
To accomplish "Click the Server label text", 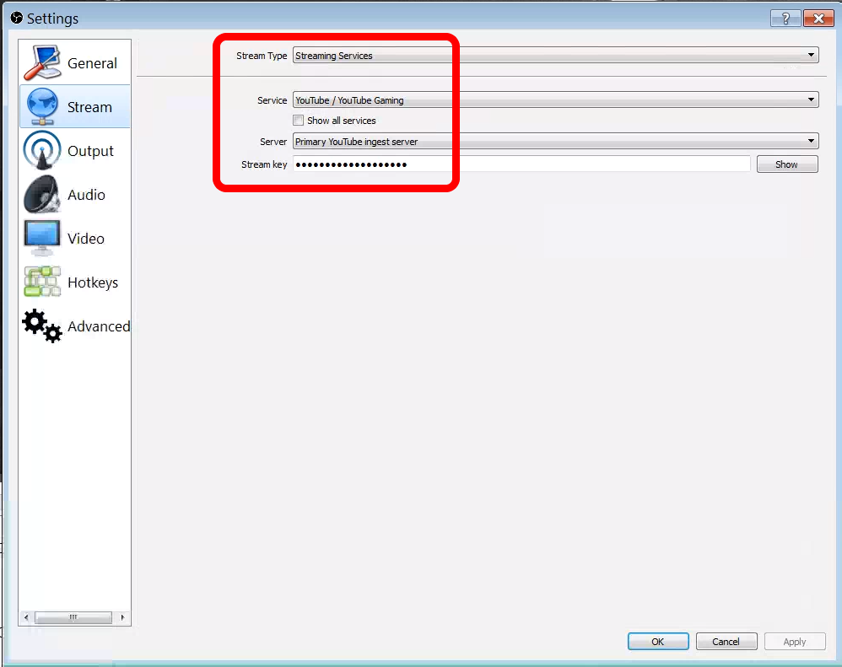I will tap(273, 142).
